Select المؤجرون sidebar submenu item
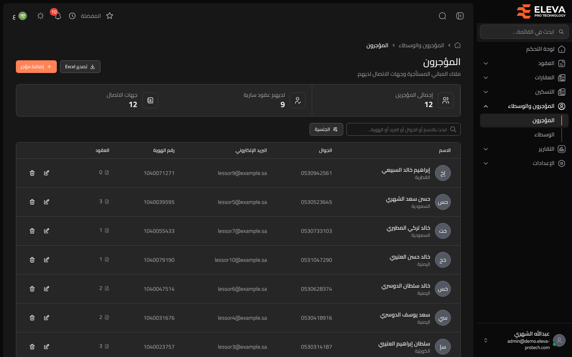The image size is (572, 357). (x=524, y=121)
